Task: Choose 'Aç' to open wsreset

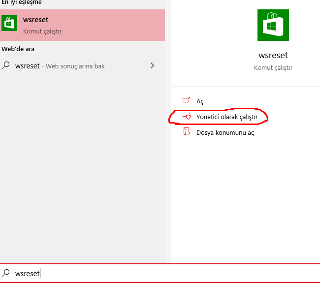Action: pos(200,101)
